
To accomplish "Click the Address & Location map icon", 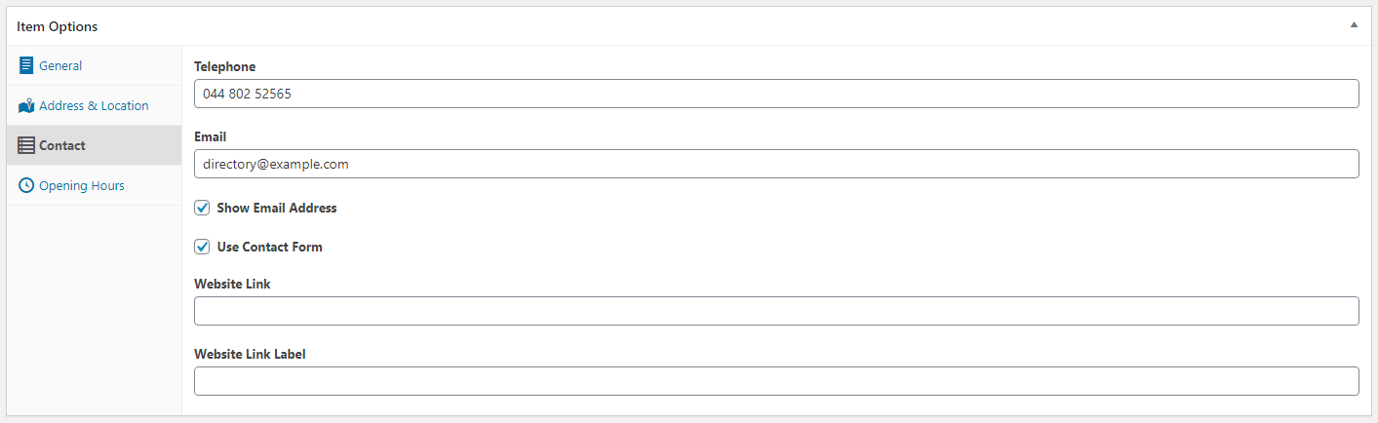I will pos(26,106).
